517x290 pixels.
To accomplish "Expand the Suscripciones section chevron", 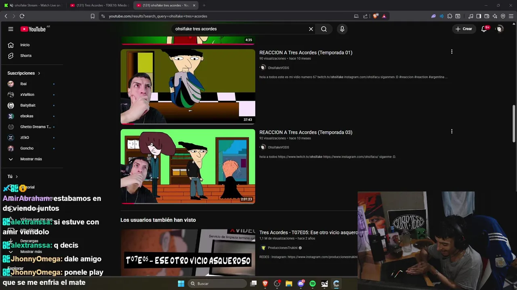I will coord(39,73).
